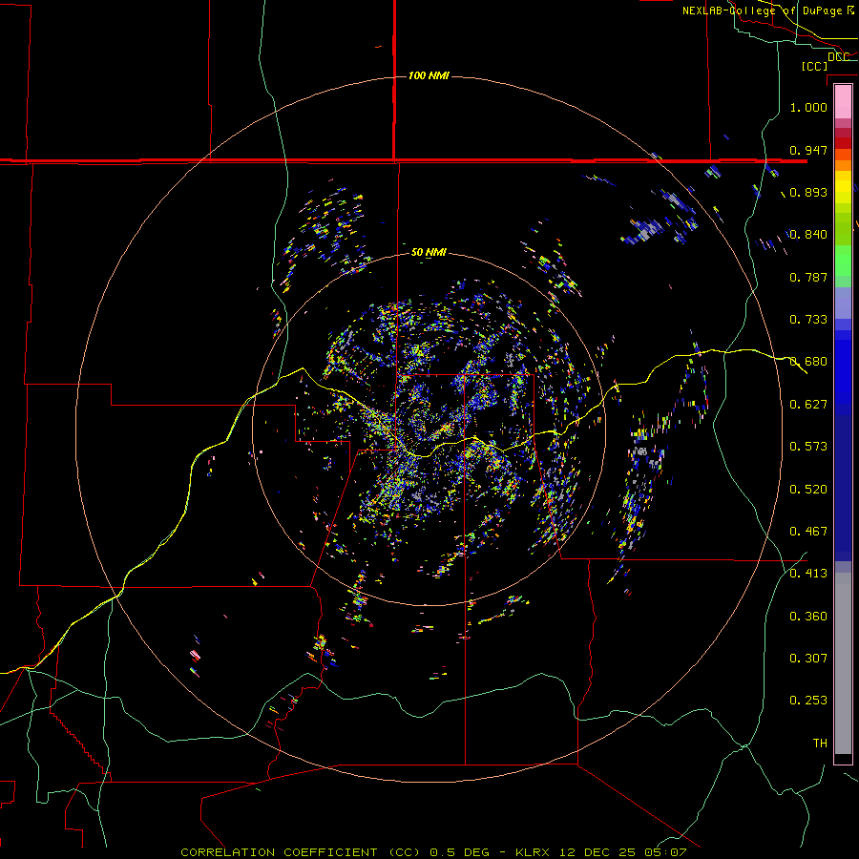Pick the gray segment of the color bar

[843, 663]
